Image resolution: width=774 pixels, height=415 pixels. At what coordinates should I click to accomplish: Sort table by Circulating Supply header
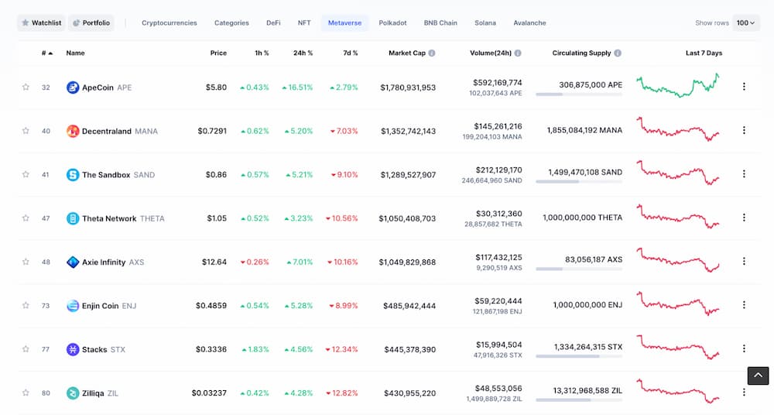coord(581,53)
